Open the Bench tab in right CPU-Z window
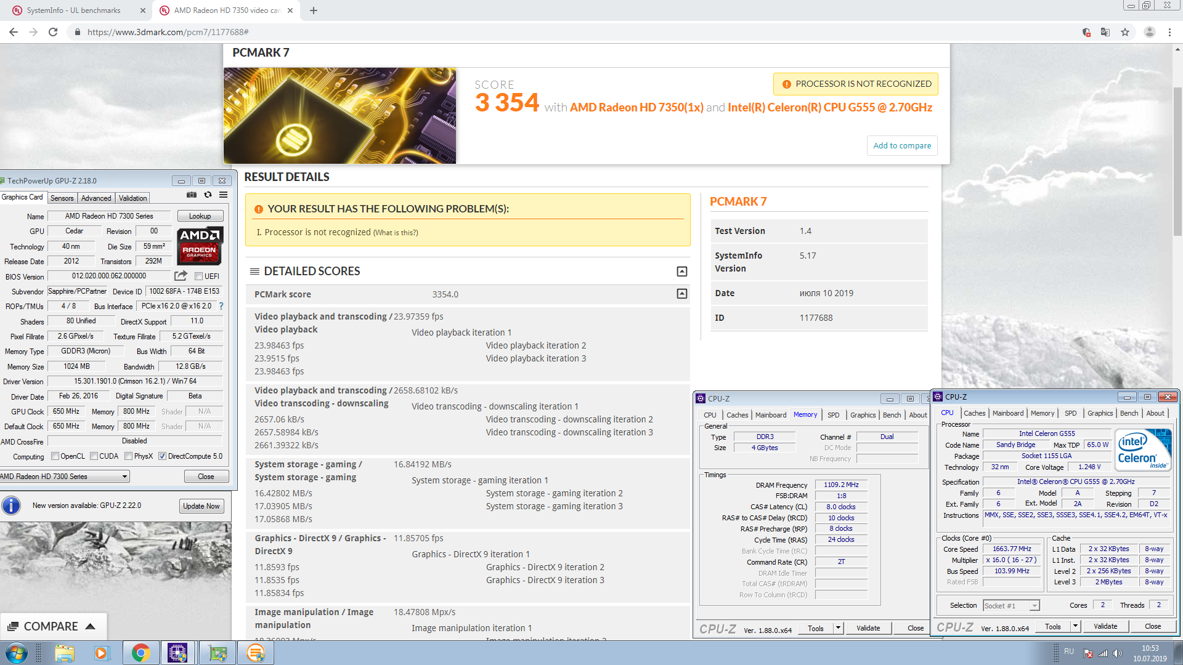Viewport: 1183px width, 665px height. click(1129, 413)
